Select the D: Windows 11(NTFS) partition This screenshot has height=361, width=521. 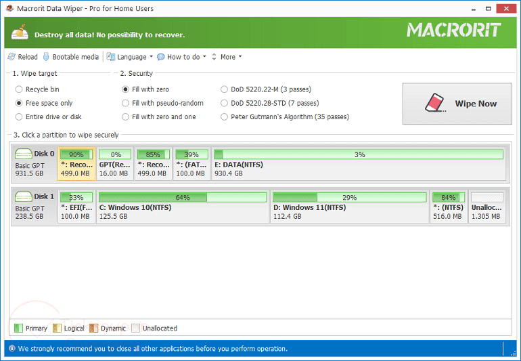click(350, 207)
